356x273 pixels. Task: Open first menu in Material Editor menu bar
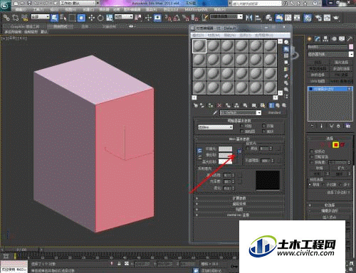(199, 35)
